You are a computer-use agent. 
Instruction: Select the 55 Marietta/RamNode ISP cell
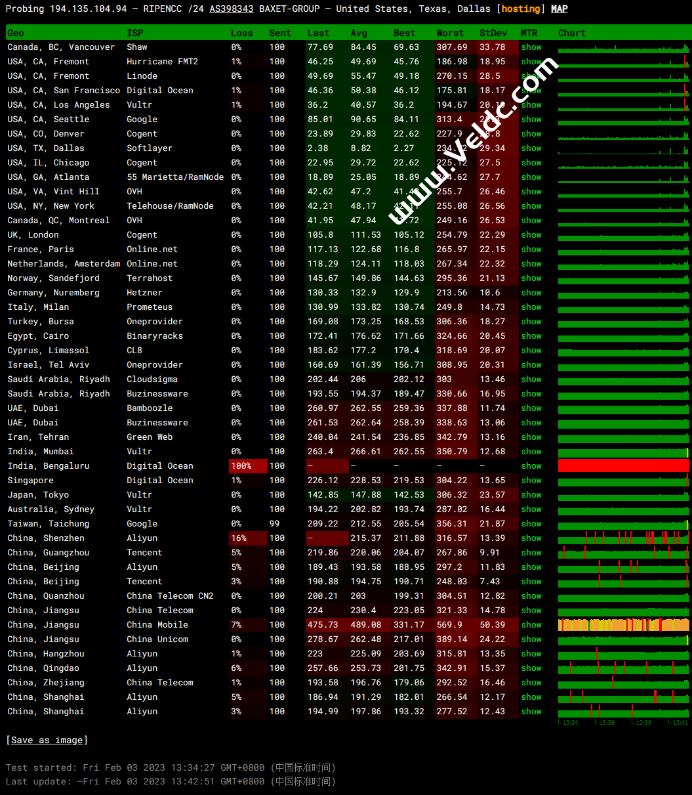pyautogui.click(x=175, y=177)
